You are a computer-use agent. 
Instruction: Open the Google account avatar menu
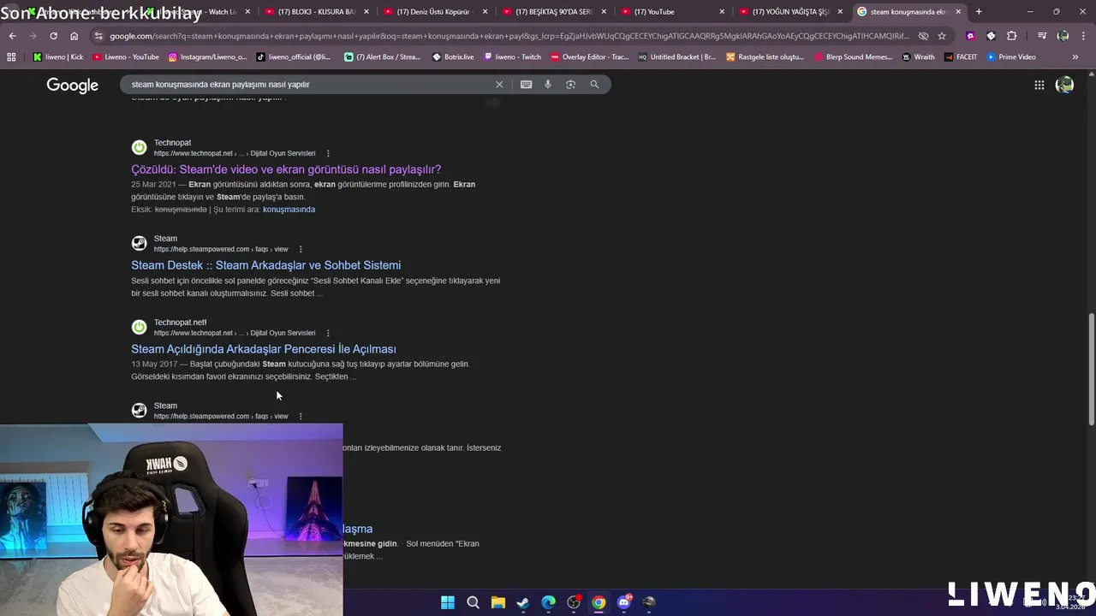(1064, 85)
